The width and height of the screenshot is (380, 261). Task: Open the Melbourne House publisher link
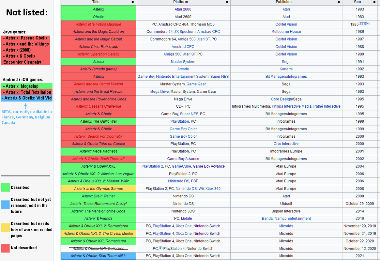286,32
